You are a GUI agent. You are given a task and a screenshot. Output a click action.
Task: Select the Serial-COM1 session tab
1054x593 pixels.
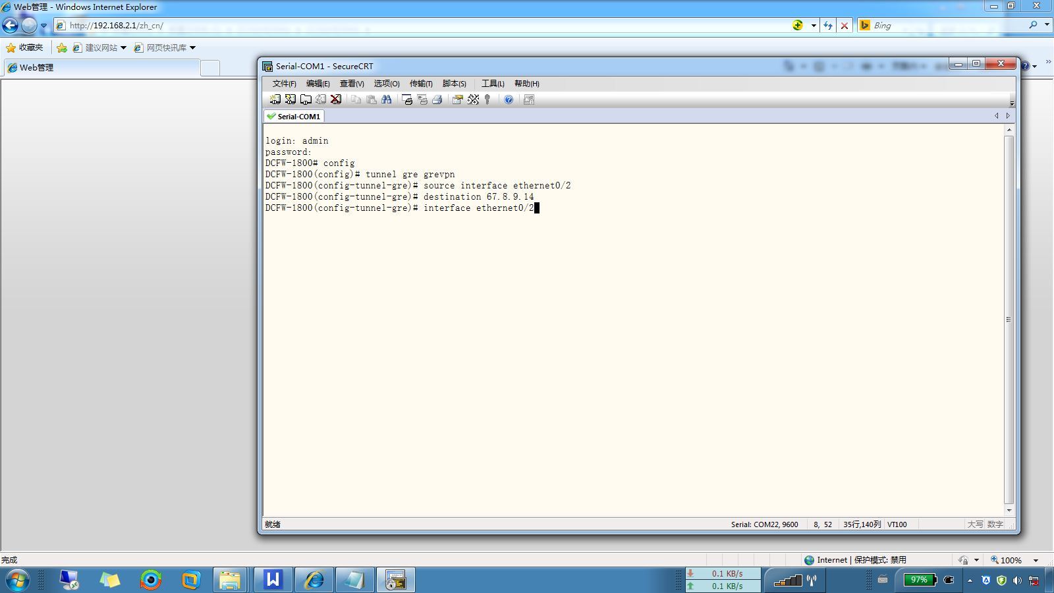pyautogui.click(x=294, y=116)
